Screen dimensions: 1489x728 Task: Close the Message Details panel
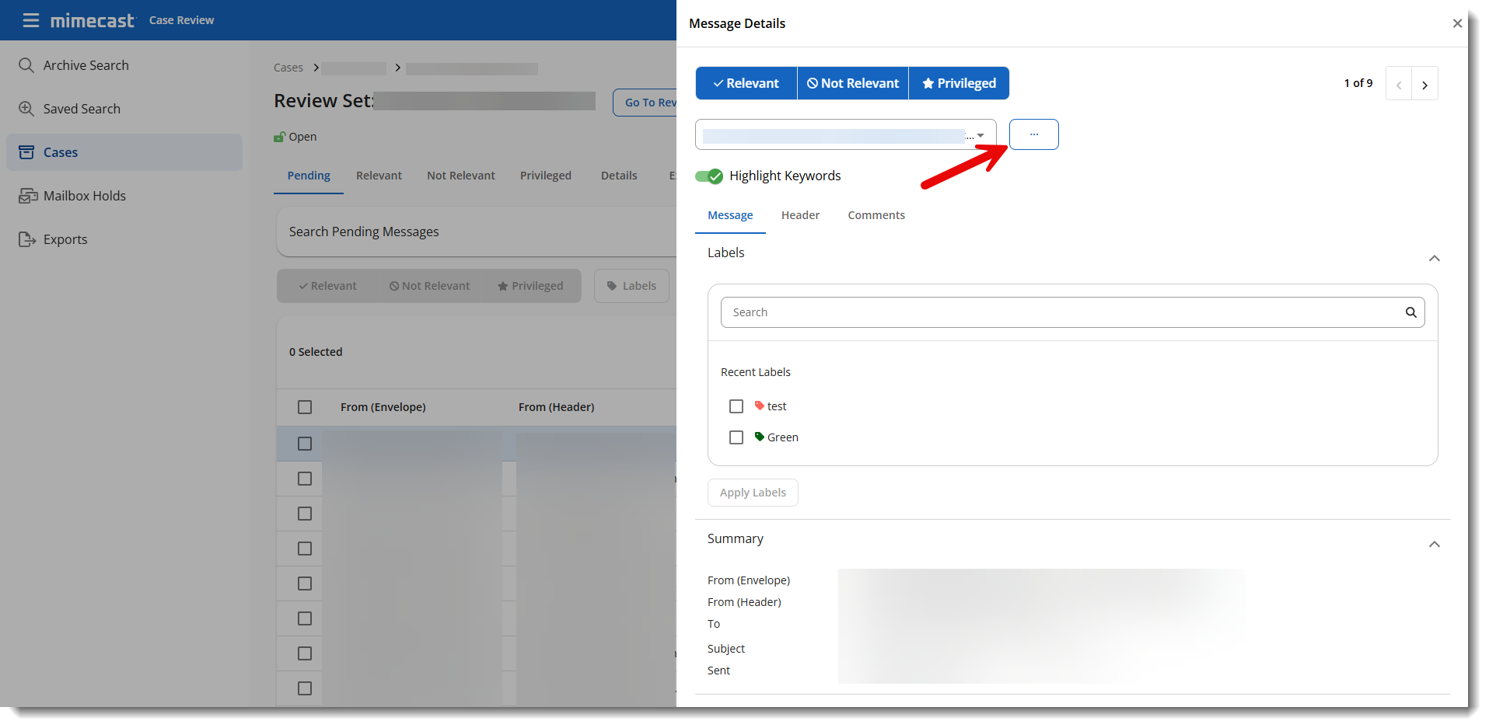click(1457, 23)
